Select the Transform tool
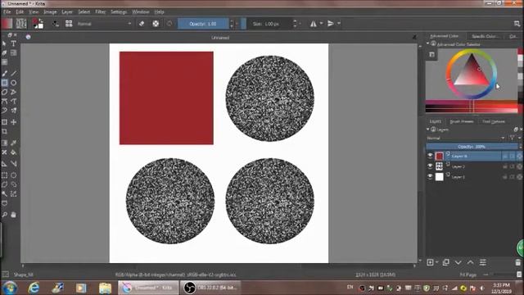The image size is (524, 295). pos(4,122)
